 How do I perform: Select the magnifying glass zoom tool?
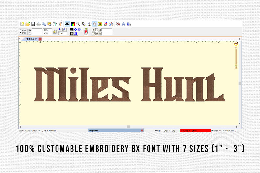click(x=78, y=24)
